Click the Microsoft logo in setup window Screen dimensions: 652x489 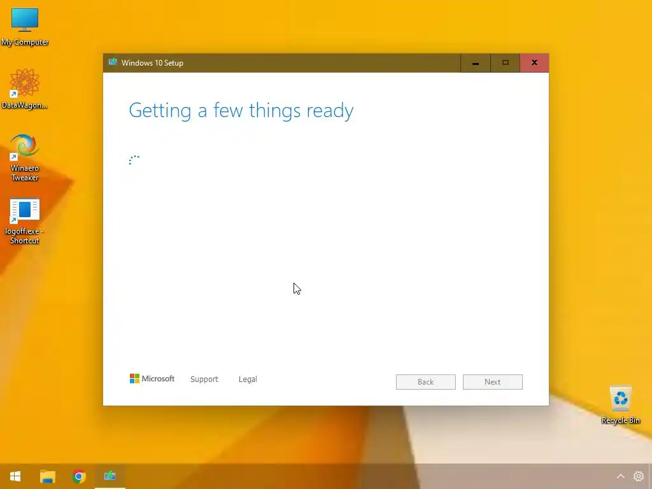(x=152, y=379)
